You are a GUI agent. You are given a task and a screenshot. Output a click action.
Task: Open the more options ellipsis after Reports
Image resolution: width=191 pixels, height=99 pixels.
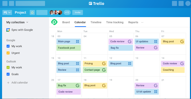point(142,22)
